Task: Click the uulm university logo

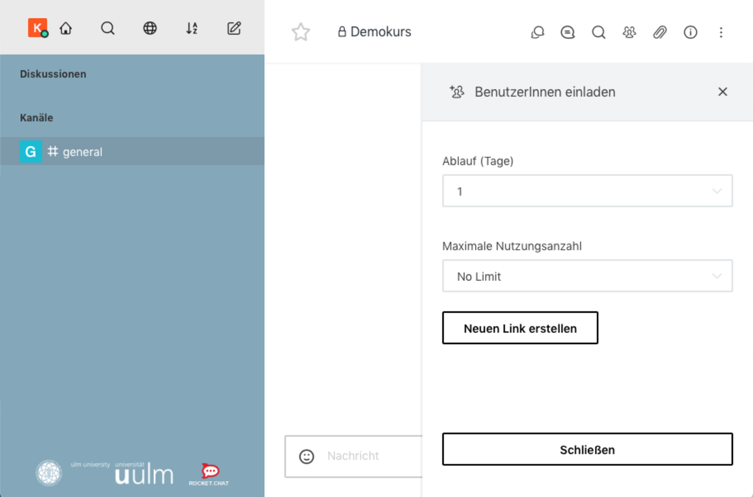Action: (x=144, y=474)
